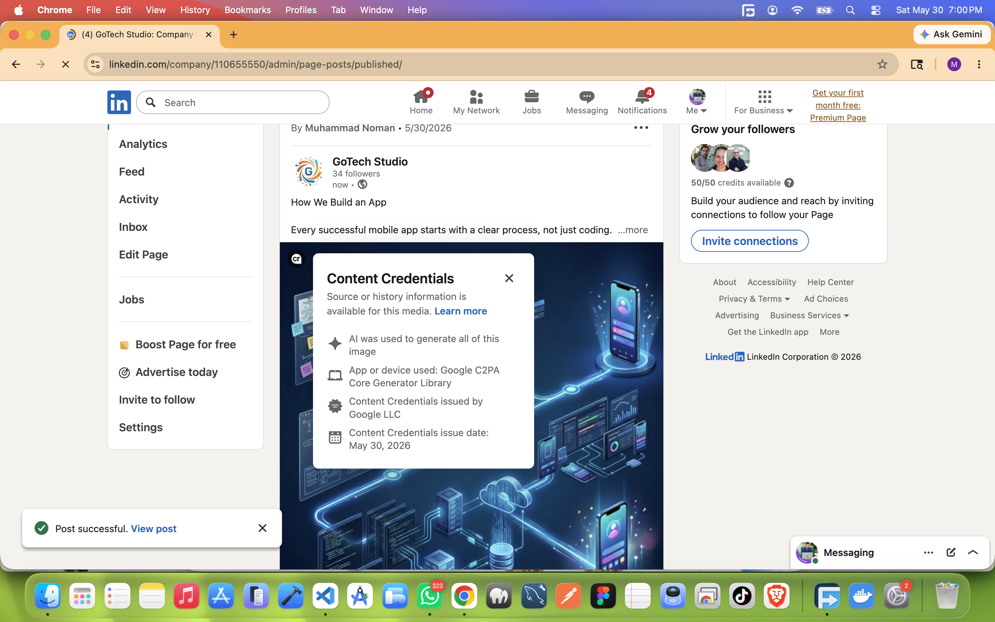This screenshot has height=622, width=995.
Task: Expand the Business Services dropdown
Action: (809, 315)
